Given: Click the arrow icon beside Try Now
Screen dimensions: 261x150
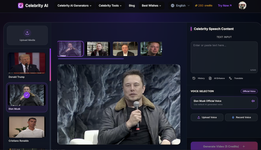Looking at the screenshot, I should [x=231, y=6].
